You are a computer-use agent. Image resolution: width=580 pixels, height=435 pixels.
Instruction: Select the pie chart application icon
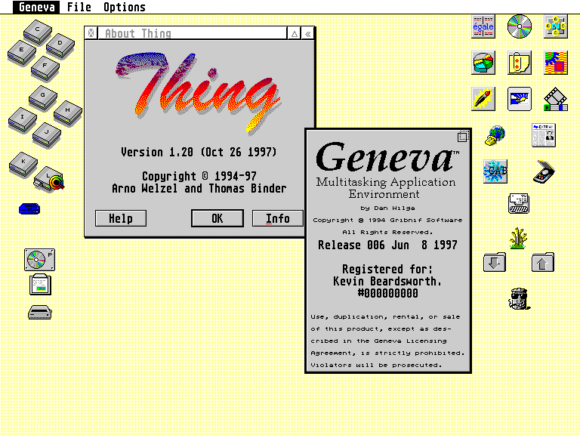(x=483, y=63)
